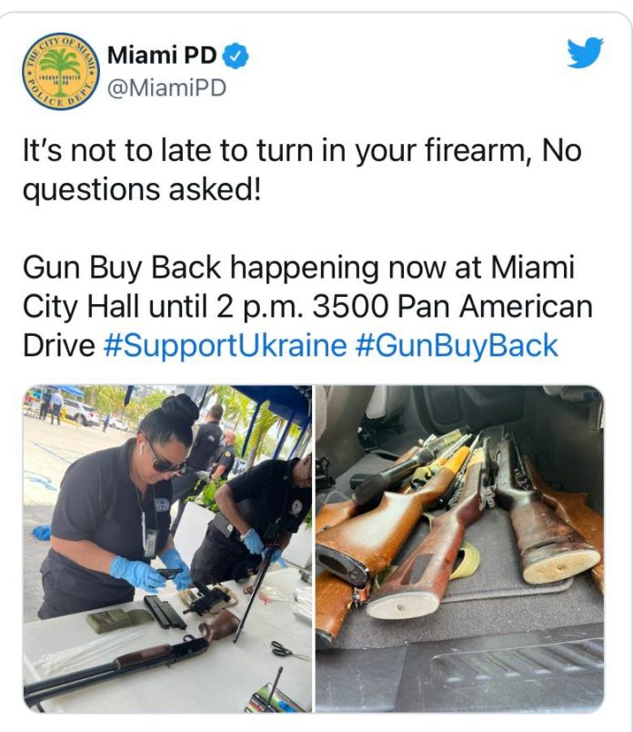Open the #SupportUkraine hashtag
Viewport: 633px width, 732px height.
[225, 345]
